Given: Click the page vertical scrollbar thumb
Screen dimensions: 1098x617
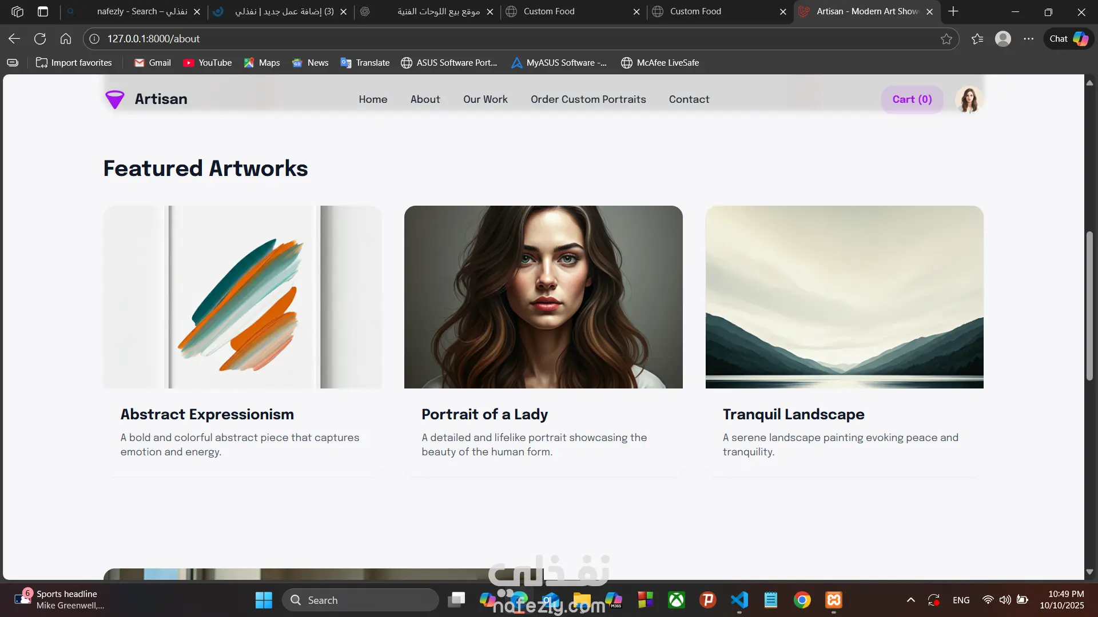Looking at the screenshot, I should 1089,306.
